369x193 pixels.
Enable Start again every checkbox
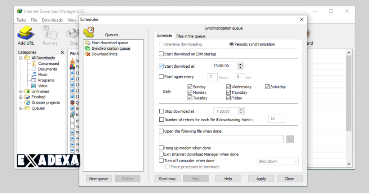[x=161, y=77]
